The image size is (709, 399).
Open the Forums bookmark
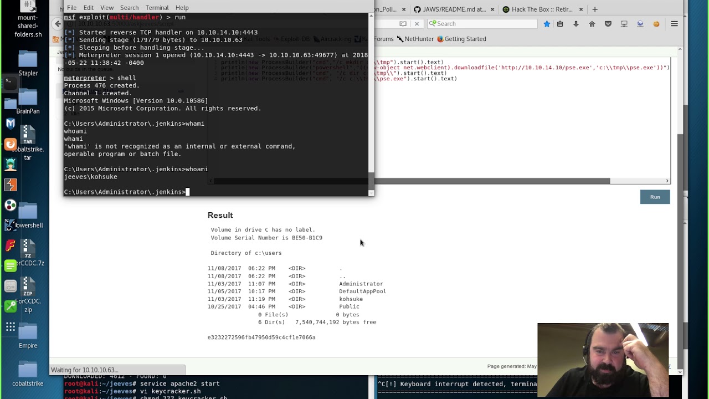383,39
